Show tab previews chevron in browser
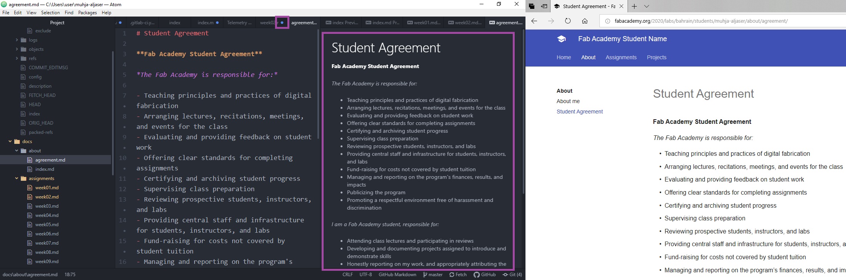The width and height of the screenshot is (846, 280). coord(646,6)
